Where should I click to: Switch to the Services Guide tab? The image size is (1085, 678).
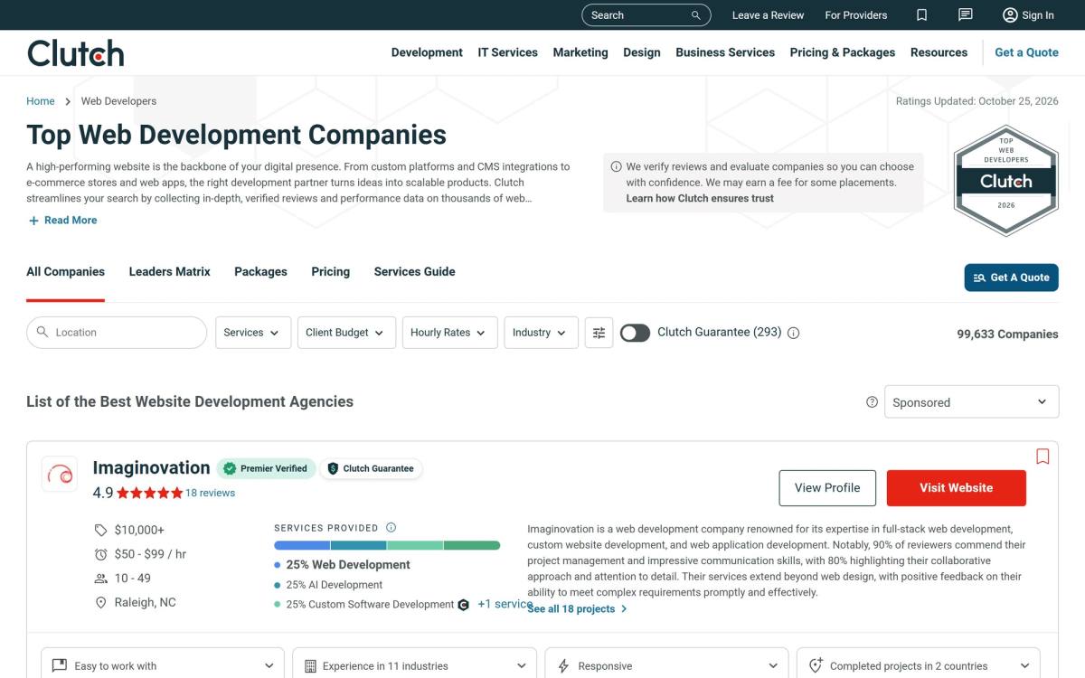point(414,271)
